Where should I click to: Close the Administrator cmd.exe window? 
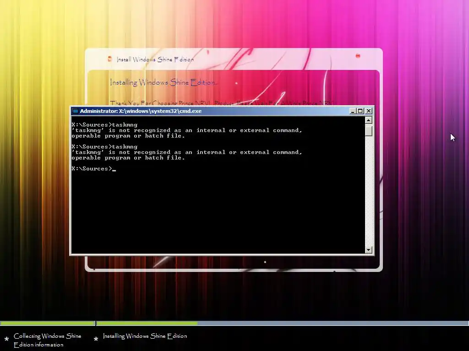(369, 111)
